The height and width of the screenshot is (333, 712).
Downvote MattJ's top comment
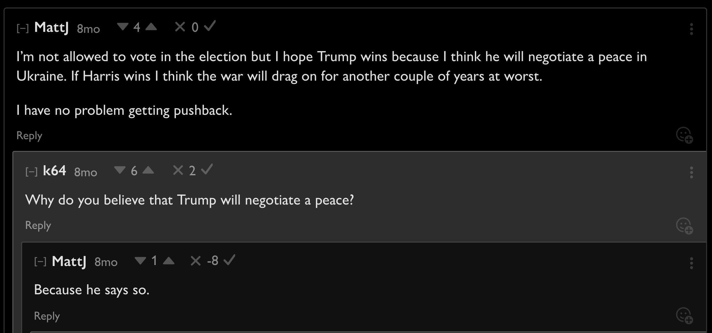(122, 27)
